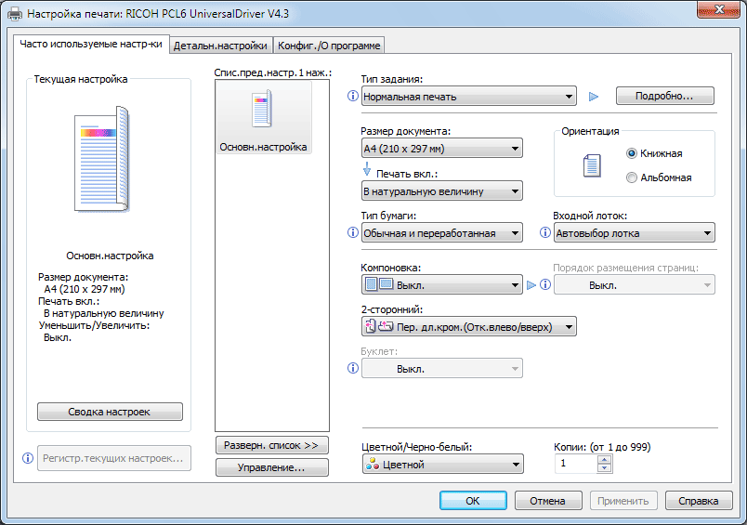
Task: Open Порядок размещения страниц dropdown
Action: click(x=634, y=285)
